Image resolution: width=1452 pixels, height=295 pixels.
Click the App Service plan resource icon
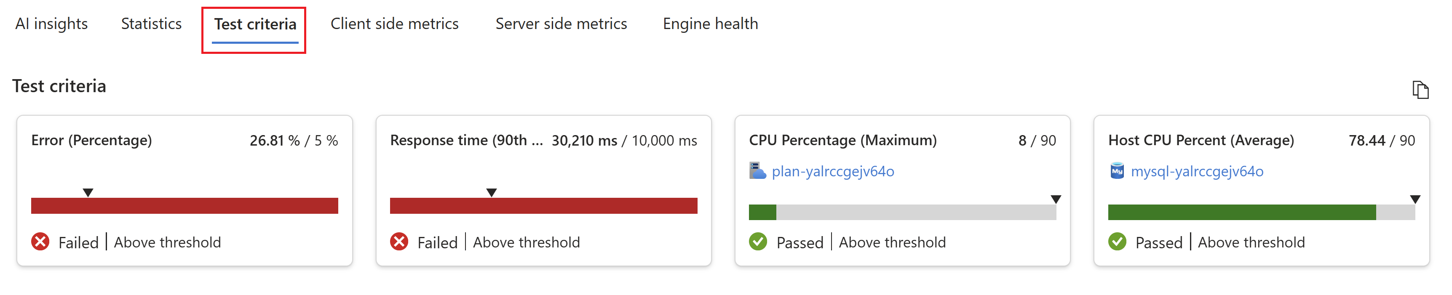tap(757, 170)
